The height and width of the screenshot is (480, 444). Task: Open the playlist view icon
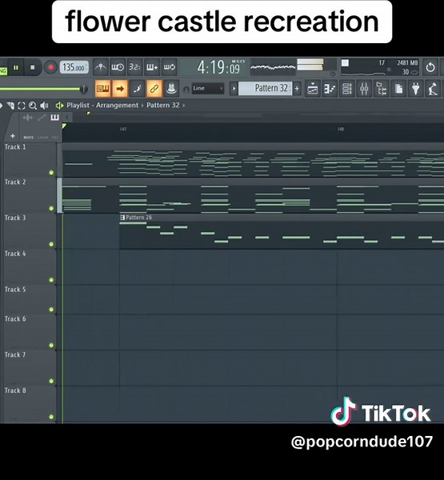[313, 89]
